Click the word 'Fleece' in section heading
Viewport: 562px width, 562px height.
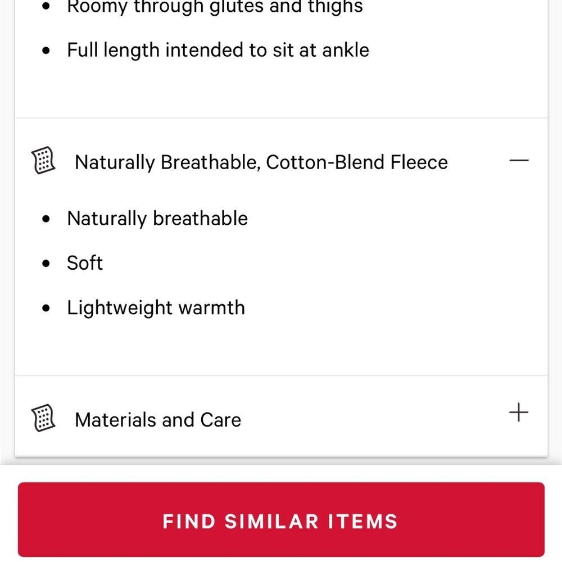tap(419, 162)
